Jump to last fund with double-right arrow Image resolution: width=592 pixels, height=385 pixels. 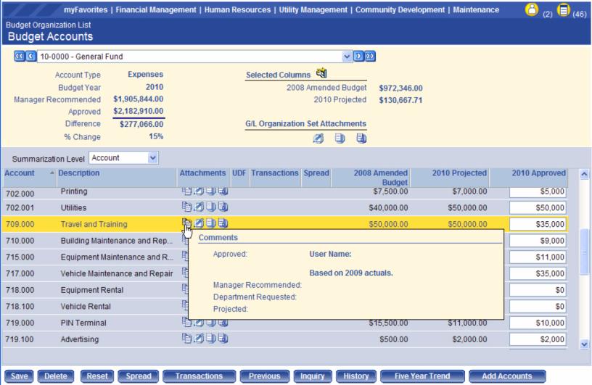tap(370, 57)
